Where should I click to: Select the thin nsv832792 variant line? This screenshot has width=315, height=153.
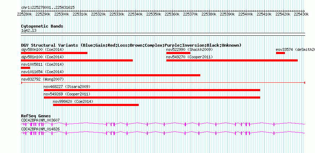[163, 82]
